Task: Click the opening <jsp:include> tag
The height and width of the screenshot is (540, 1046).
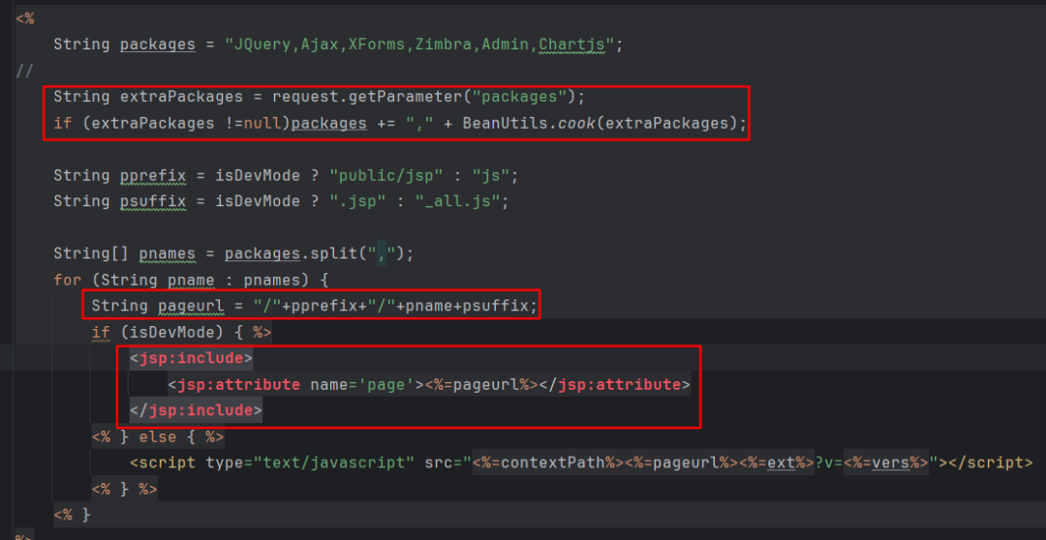Action: point(192,359)
